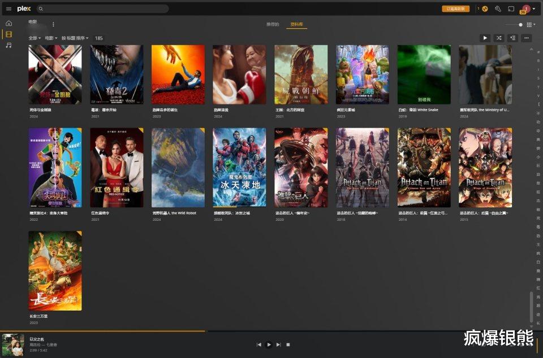This screenshot has height=358, width=543.
Task: Skip to next track
Action: click(278, 344)
